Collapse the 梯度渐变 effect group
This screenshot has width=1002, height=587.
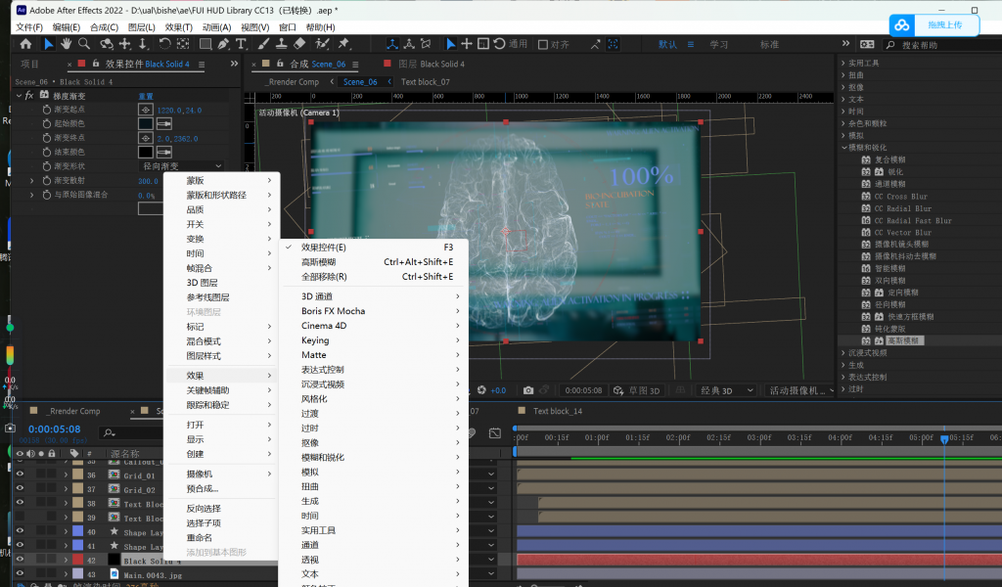(x=19, y=95)
